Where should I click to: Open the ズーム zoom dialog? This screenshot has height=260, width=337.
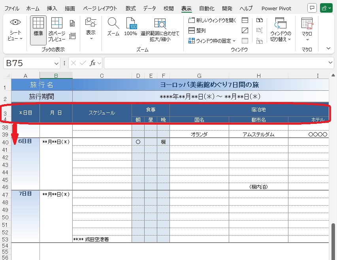[113, 28]
